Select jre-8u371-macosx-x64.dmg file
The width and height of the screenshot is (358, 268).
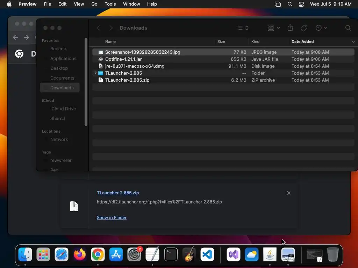click(x=223, y=66)
